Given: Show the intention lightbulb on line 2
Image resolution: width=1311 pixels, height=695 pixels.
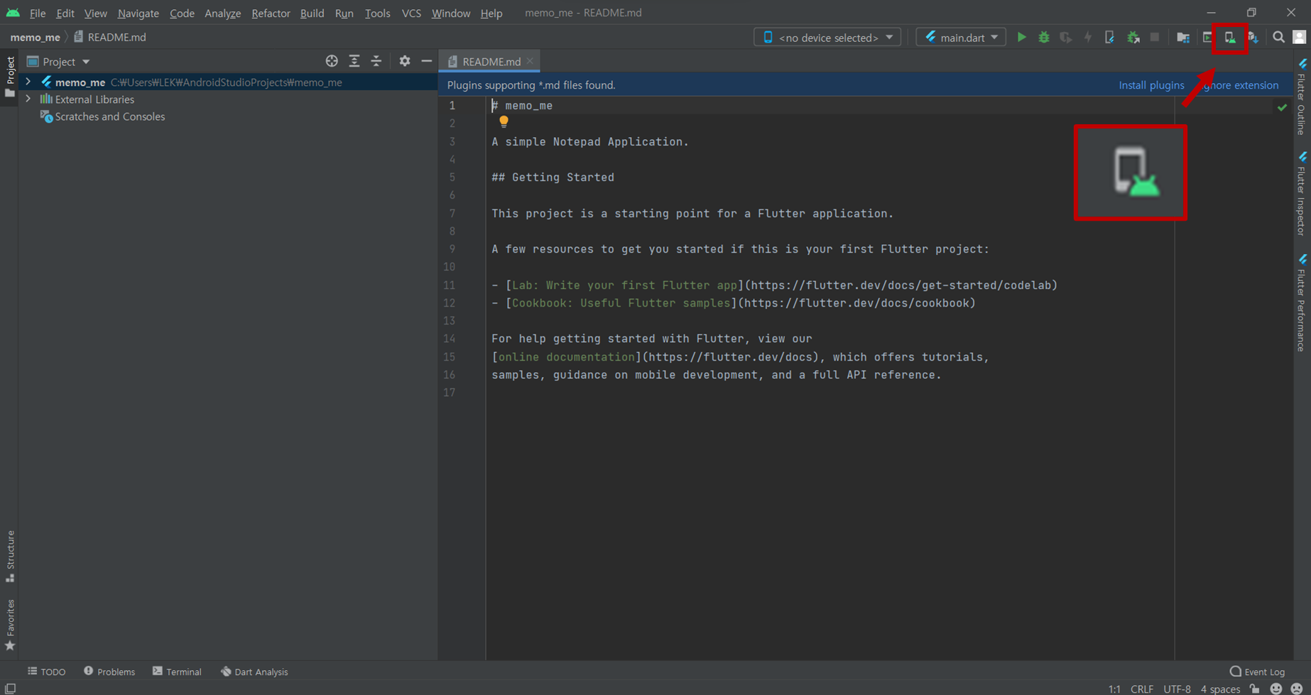Looking at the screenshot, I should 504,121.
